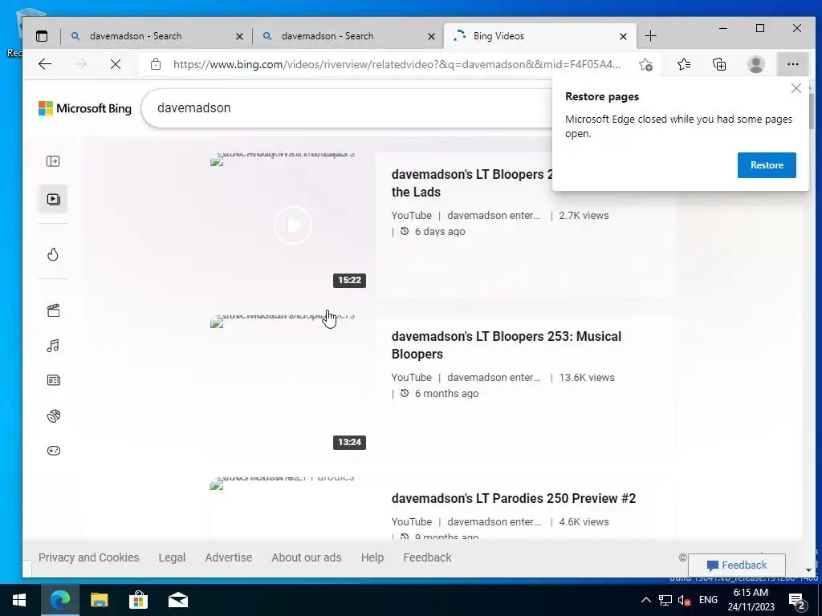Open Collections icon in toolbar

click(x=719, y=64)
